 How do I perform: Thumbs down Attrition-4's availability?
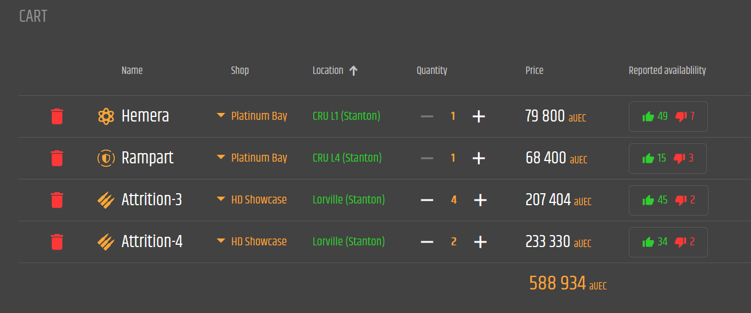(681, 242)
